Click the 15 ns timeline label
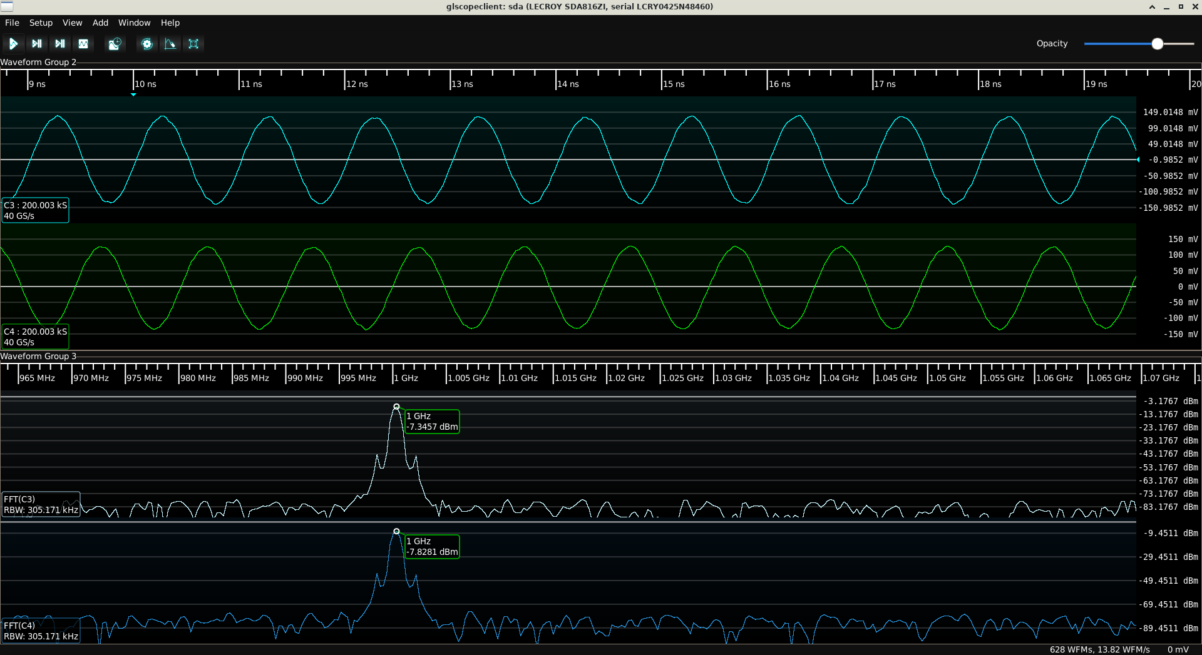1202x655 pixels. (x=674, y=84)
